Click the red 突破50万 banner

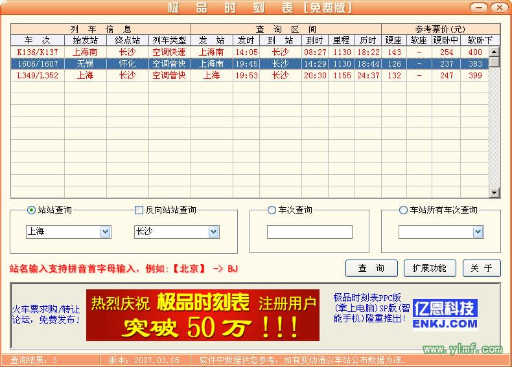203,315
